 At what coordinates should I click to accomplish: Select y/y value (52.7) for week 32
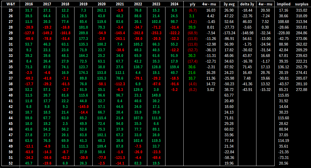(x=192, y=50)
